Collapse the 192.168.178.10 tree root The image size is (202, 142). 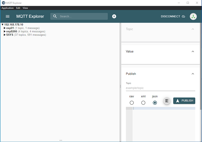[2, 25]
